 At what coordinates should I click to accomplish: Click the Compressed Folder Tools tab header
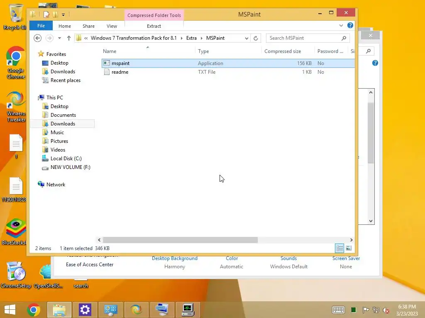tap(154, 15)
